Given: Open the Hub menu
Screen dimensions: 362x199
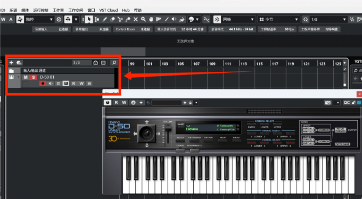Looking at the screenshot, I should pos(126,10).
